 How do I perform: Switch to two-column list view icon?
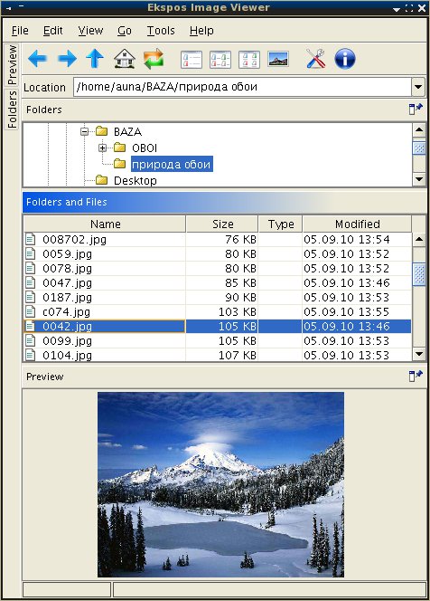220,60
